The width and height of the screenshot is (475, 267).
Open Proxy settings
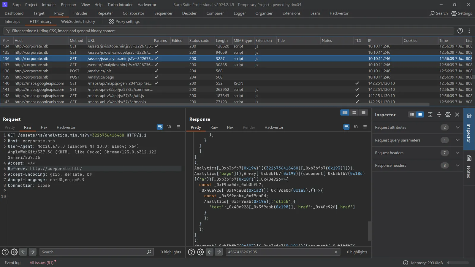point(124,21)
